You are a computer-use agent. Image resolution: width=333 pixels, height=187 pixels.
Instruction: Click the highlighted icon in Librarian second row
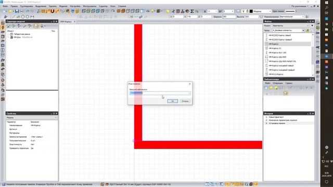tap(286, 93)
